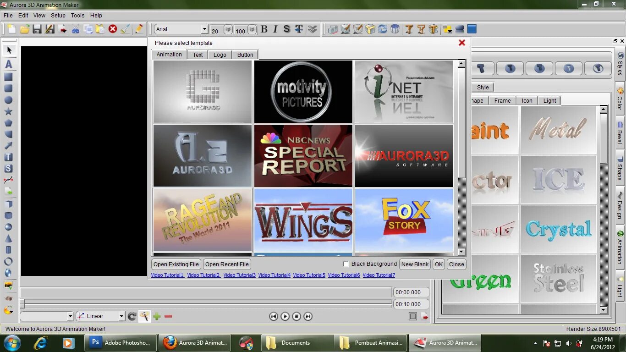Open the Tools menu
Screen dimensions: 626x352
coord(77,16)
